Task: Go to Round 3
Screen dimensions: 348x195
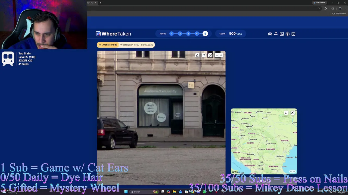Action: coord(188,34)
